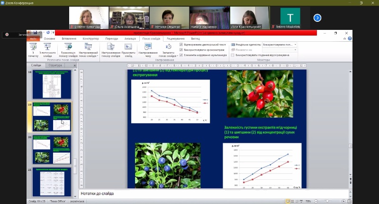
Task: Start slideshow from beginning icon
Action: tap(33, 46)
